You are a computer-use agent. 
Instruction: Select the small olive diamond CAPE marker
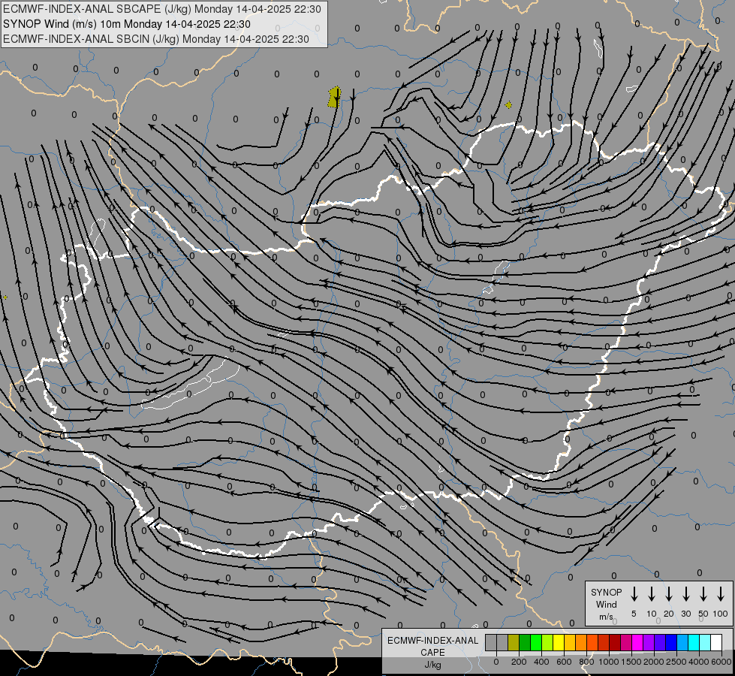[x=508, y=105]
